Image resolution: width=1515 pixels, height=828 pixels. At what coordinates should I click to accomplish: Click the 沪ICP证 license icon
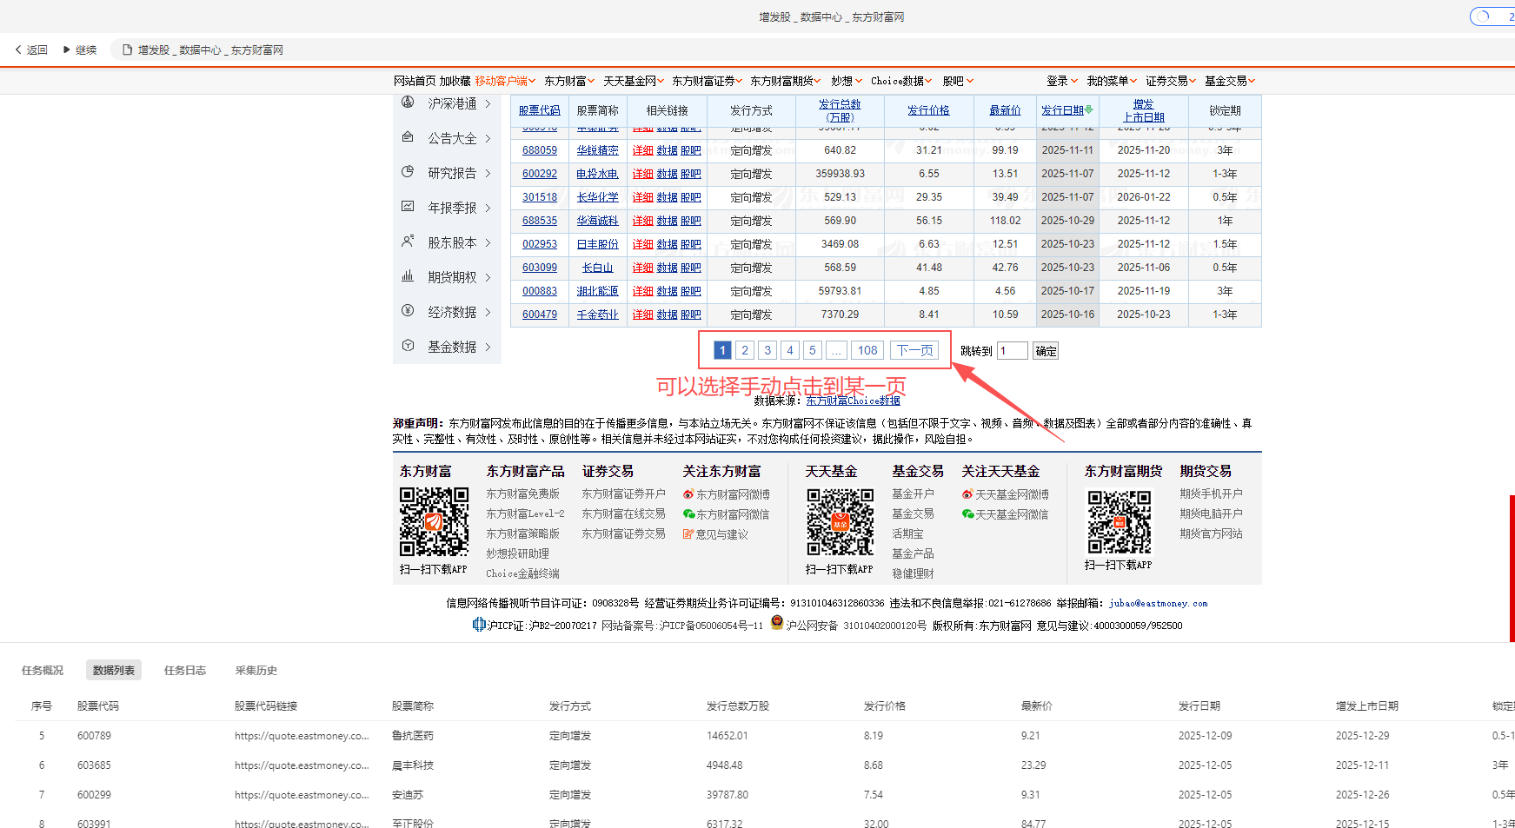pos(479,624)
